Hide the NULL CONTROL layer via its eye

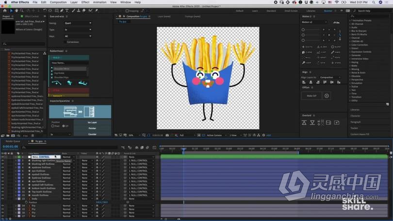(x=3, y=157)
